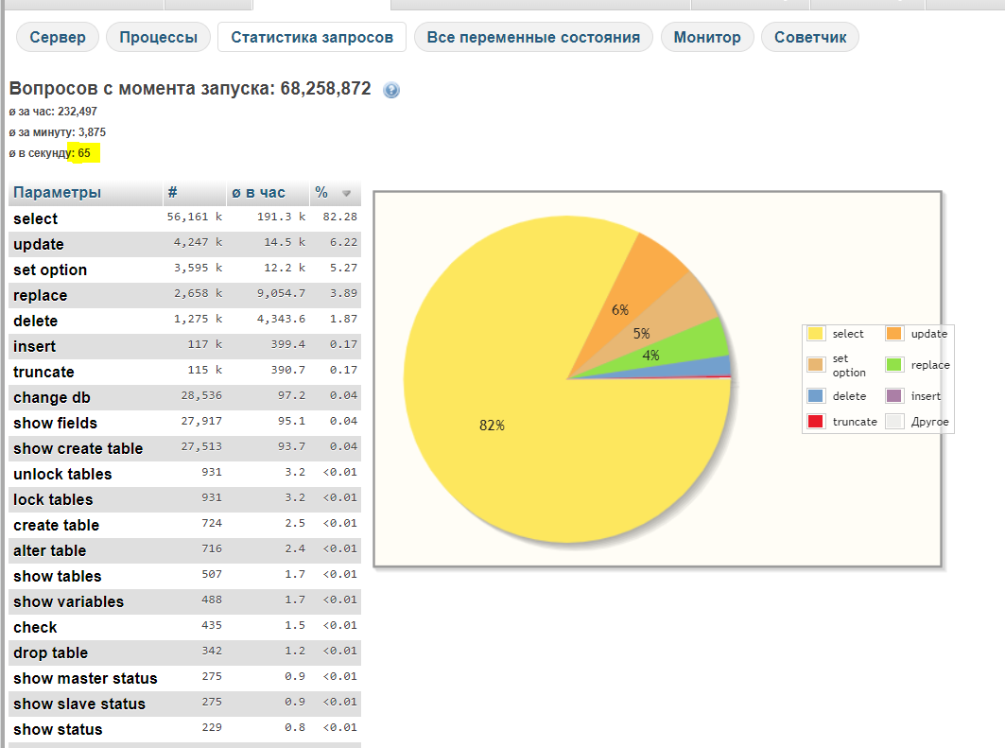The image size is (1005, 748).
Task: Go to the Монитор tab
Action: tap(707, 38)
